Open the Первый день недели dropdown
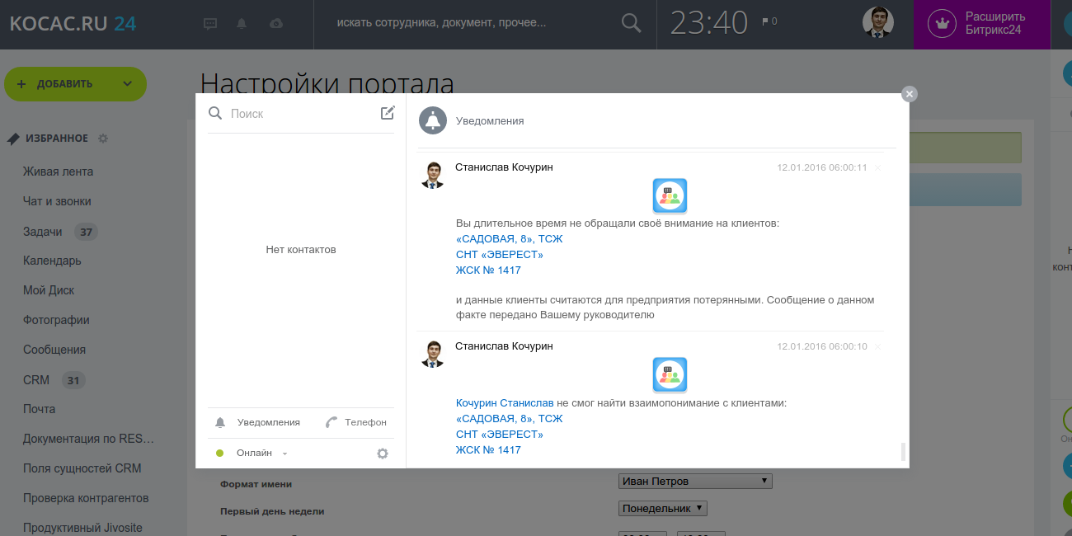The width and height of the screenshot is (1072, 536). click(x=663, y=509)
